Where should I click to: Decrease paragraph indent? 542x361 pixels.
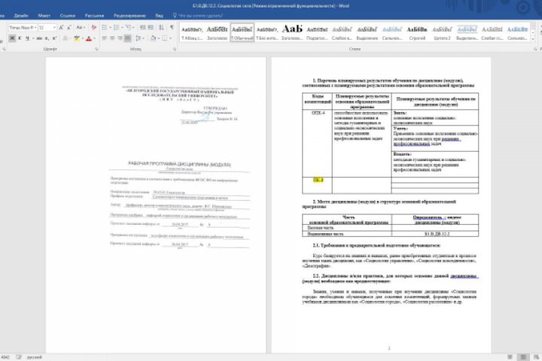click(x=142, y=27)
